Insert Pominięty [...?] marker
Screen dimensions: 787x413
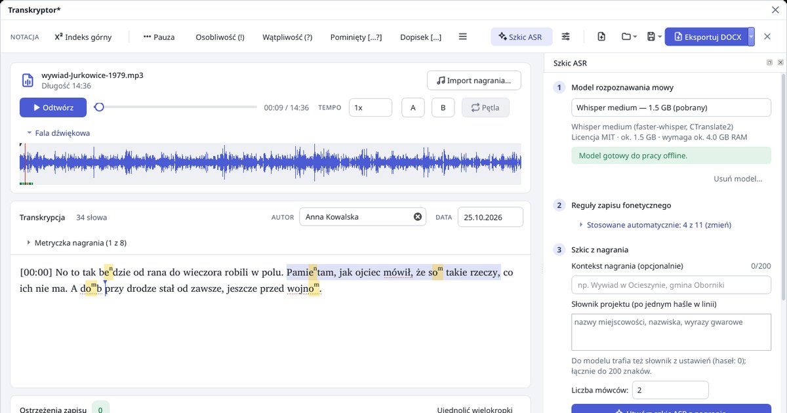pos(356,37)
